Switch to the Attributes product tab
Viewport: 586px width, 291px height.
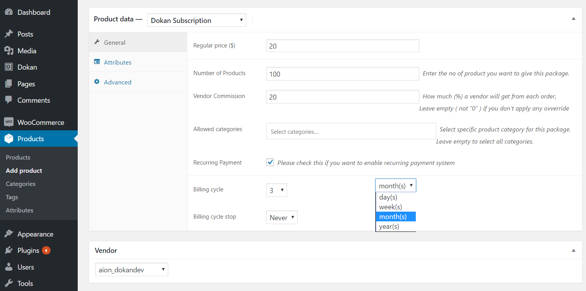(138, 62)
